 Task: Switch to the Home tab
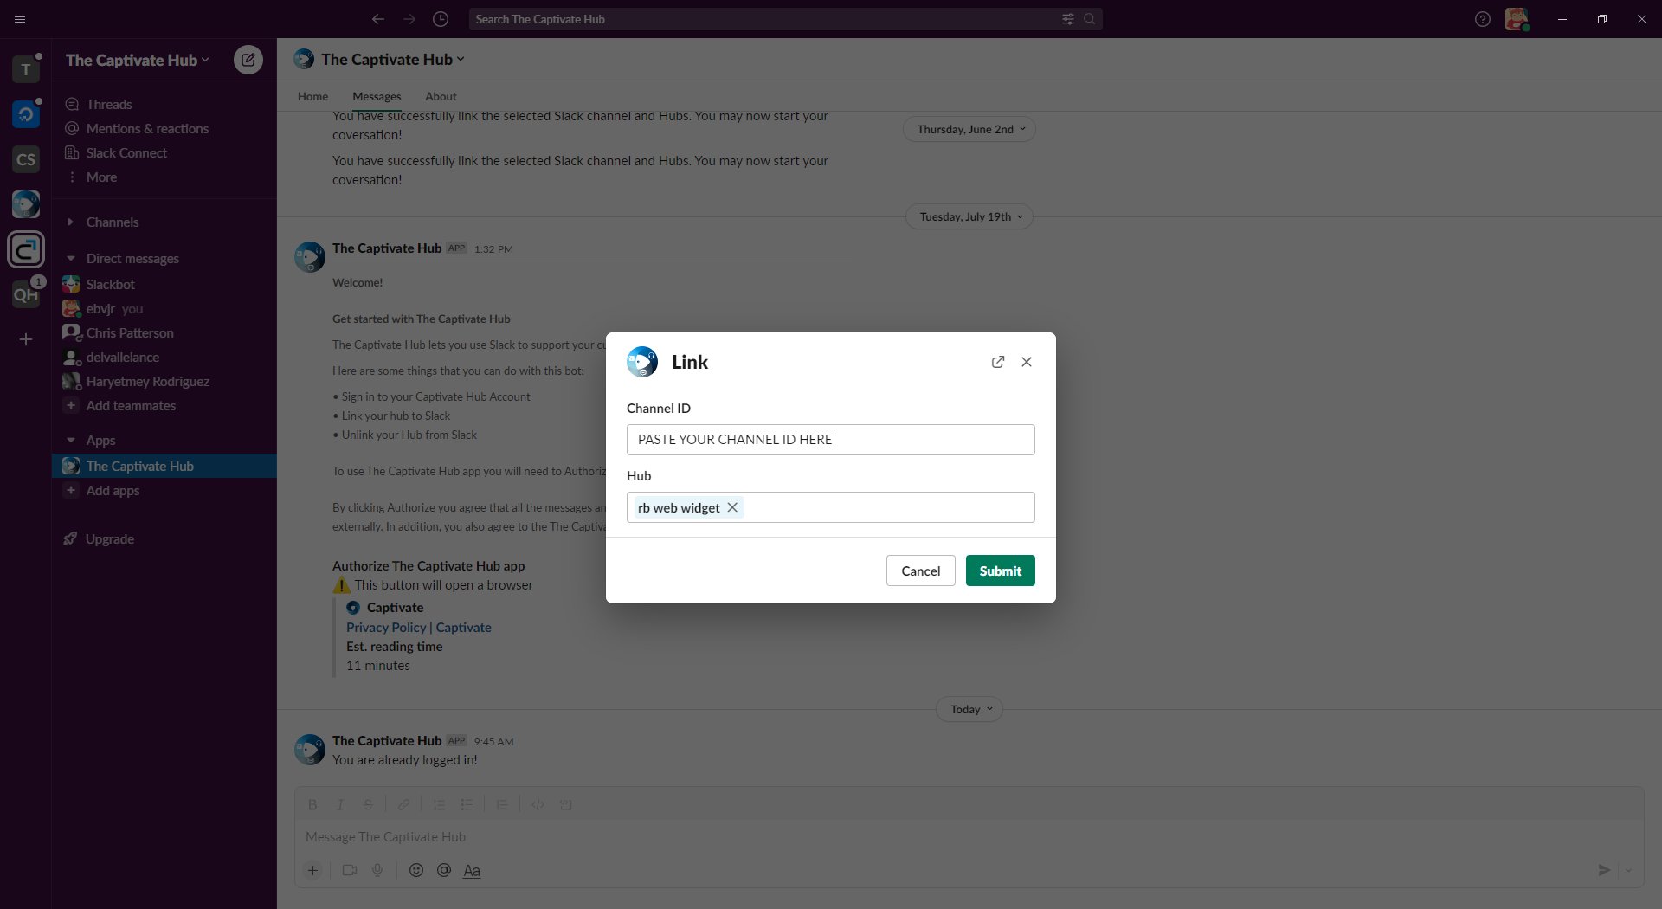pos(312,96)
